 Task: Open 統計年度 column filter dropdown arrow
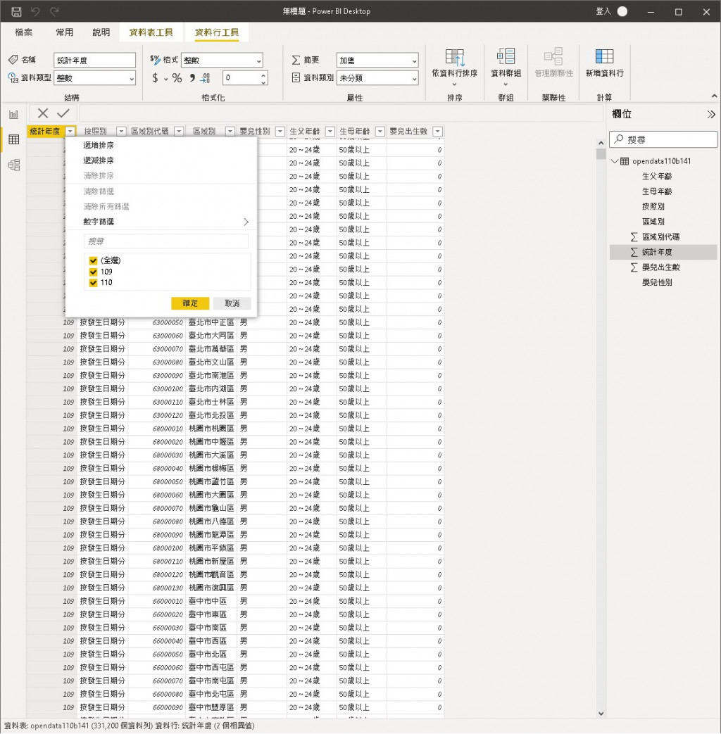pos(70,132)
